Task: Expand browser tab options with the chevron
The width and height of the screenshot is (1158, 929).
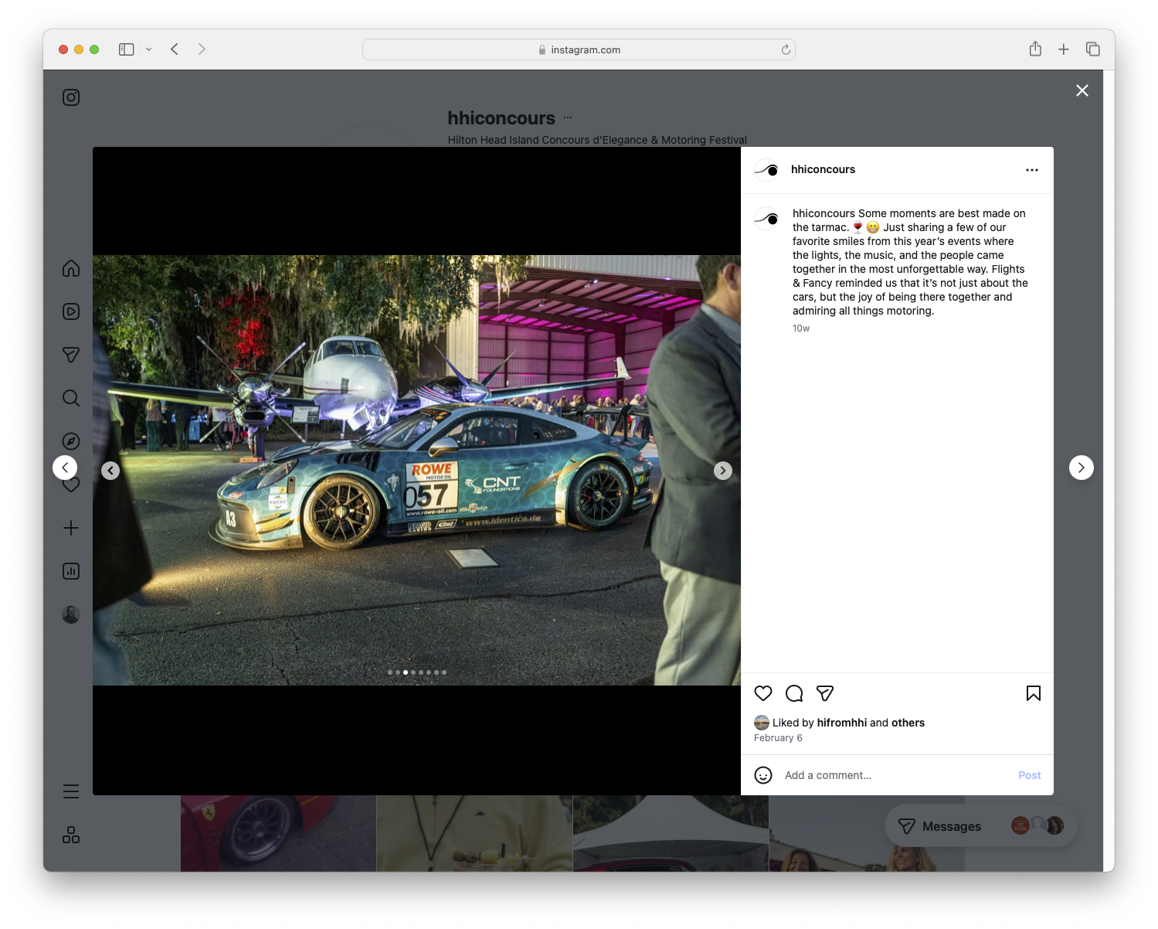Action: coord(149,49)
